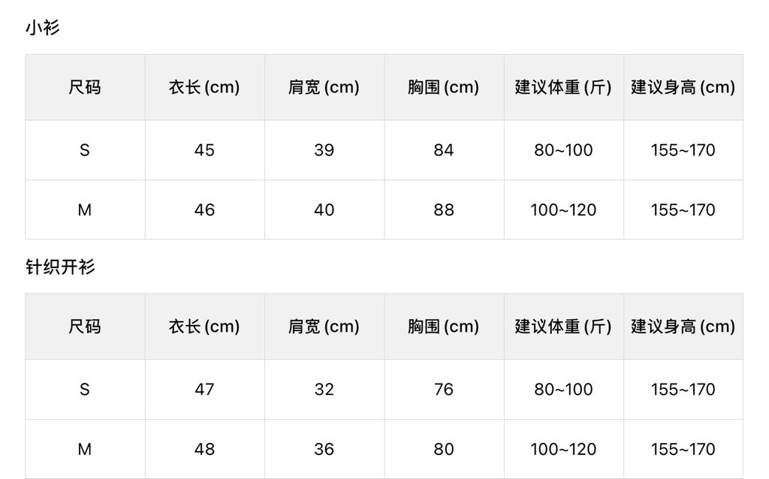
Task: Click the 胸围 value 88 cell
Action: pyautogui.click(x=444, y=210)
